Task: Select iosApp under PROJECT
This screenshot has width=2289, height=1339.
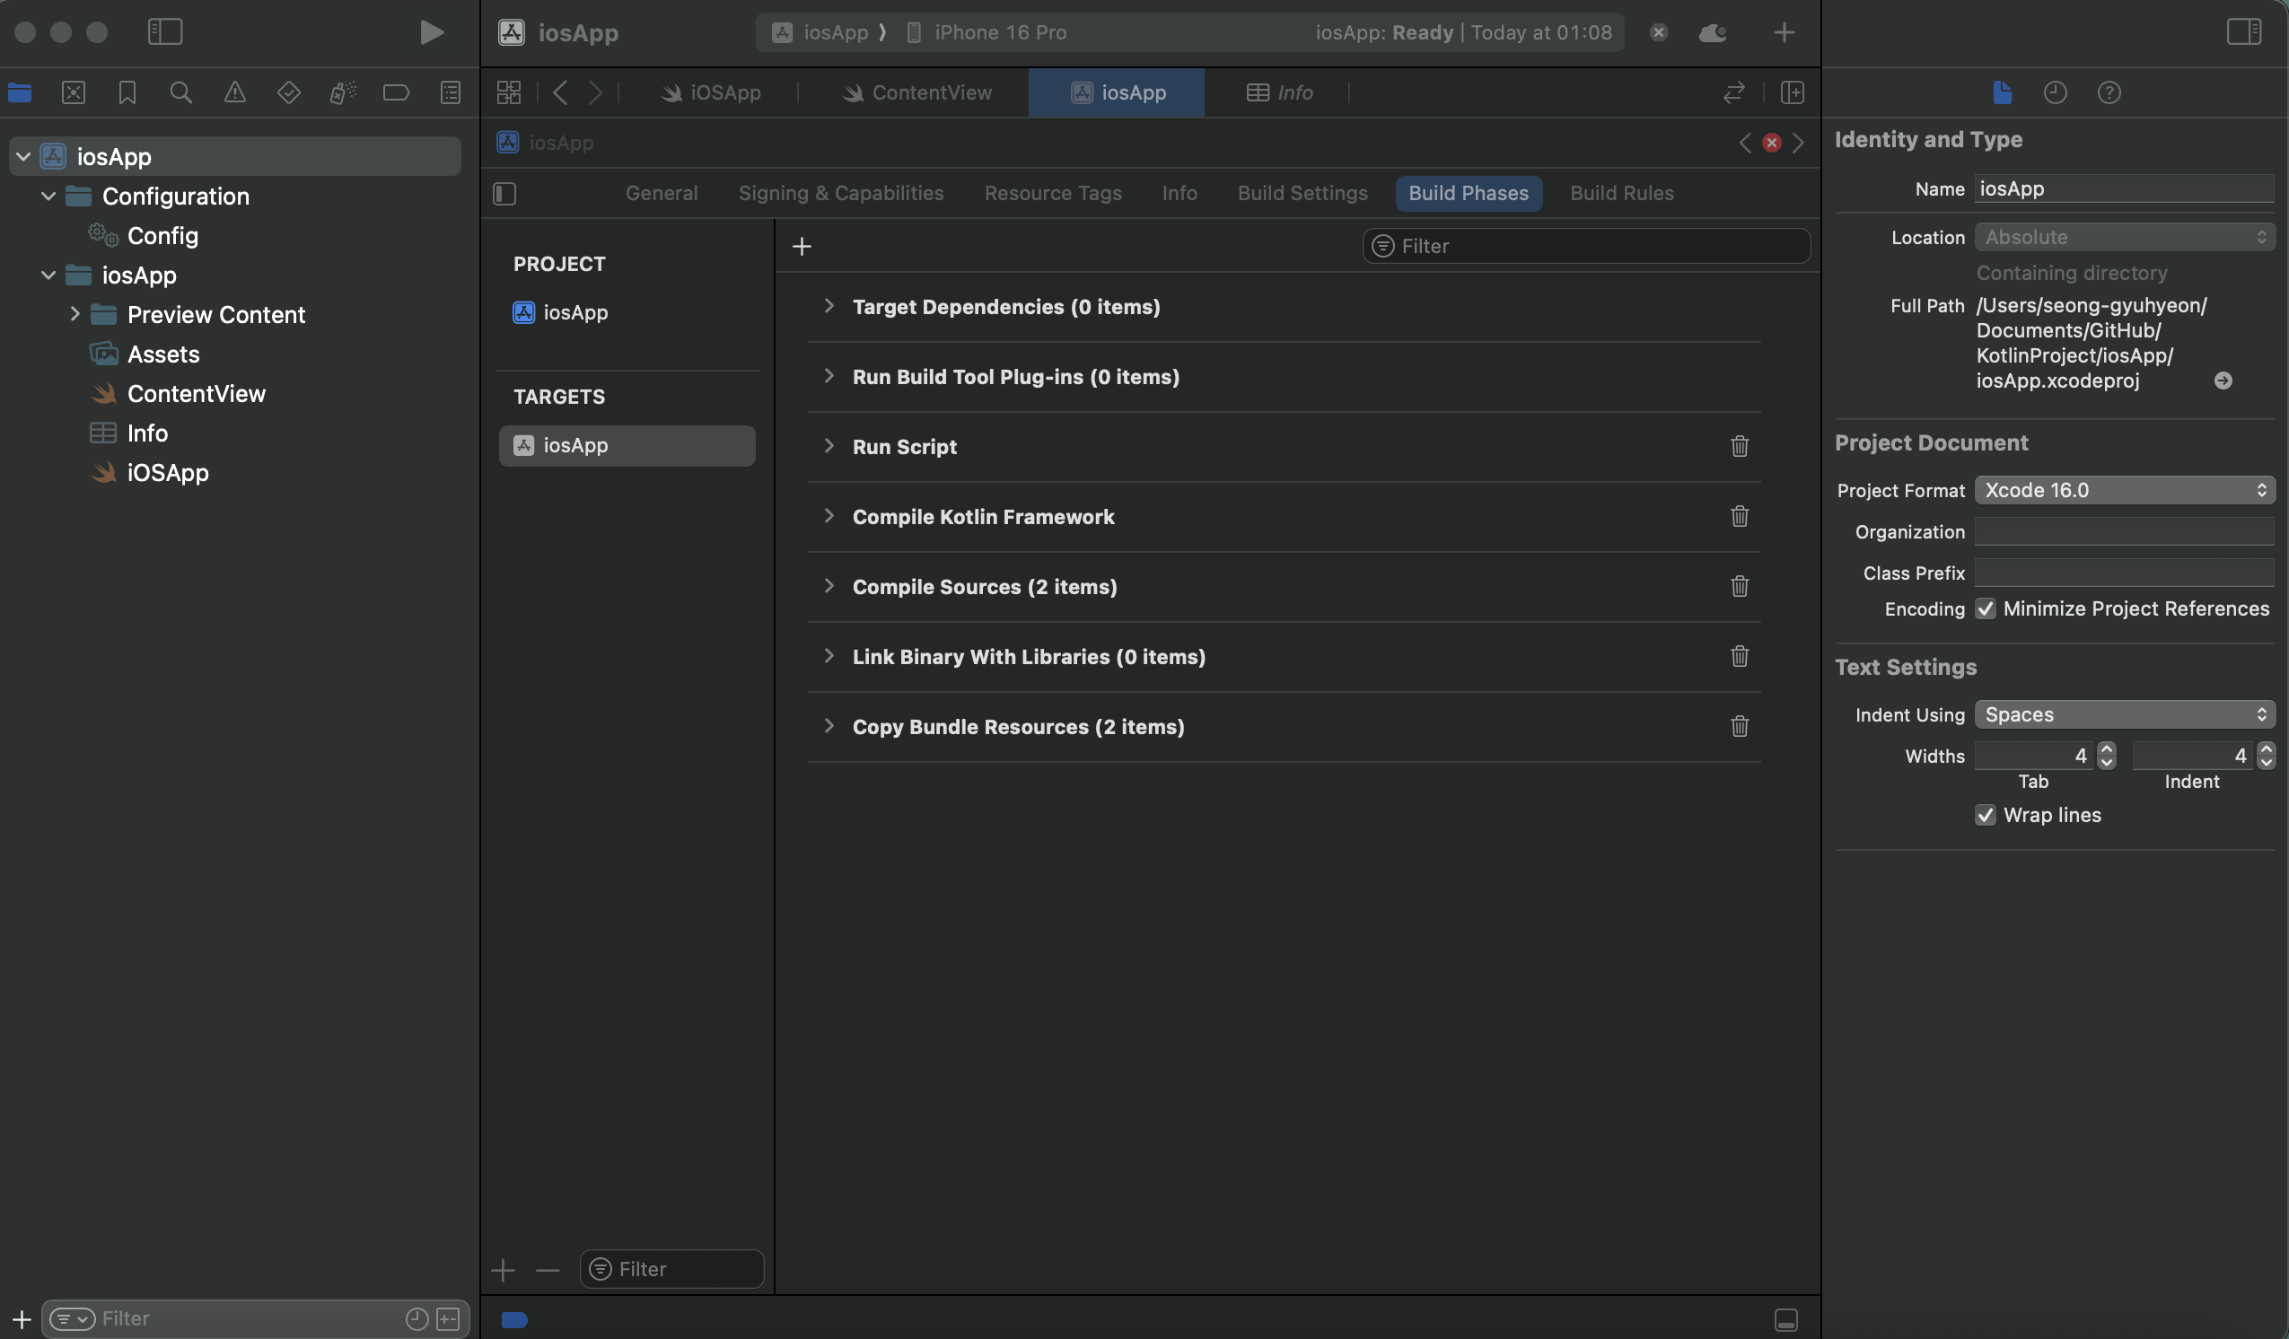Action: point(574,312)
